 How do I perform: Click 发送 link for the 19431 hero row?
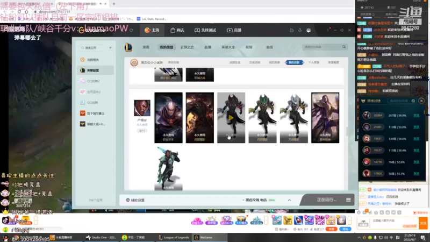pos(416,139)
